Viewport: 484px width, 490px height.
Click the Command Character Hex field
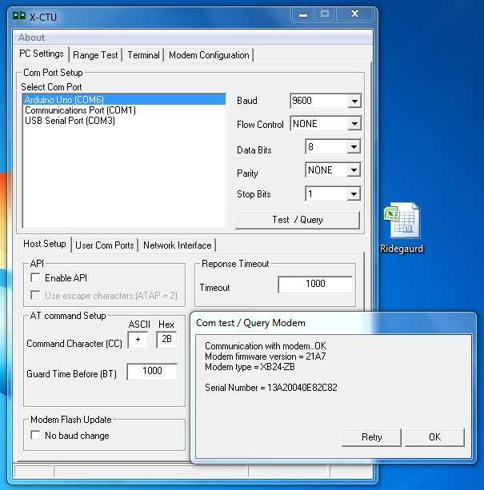click(x=166, y=340)
